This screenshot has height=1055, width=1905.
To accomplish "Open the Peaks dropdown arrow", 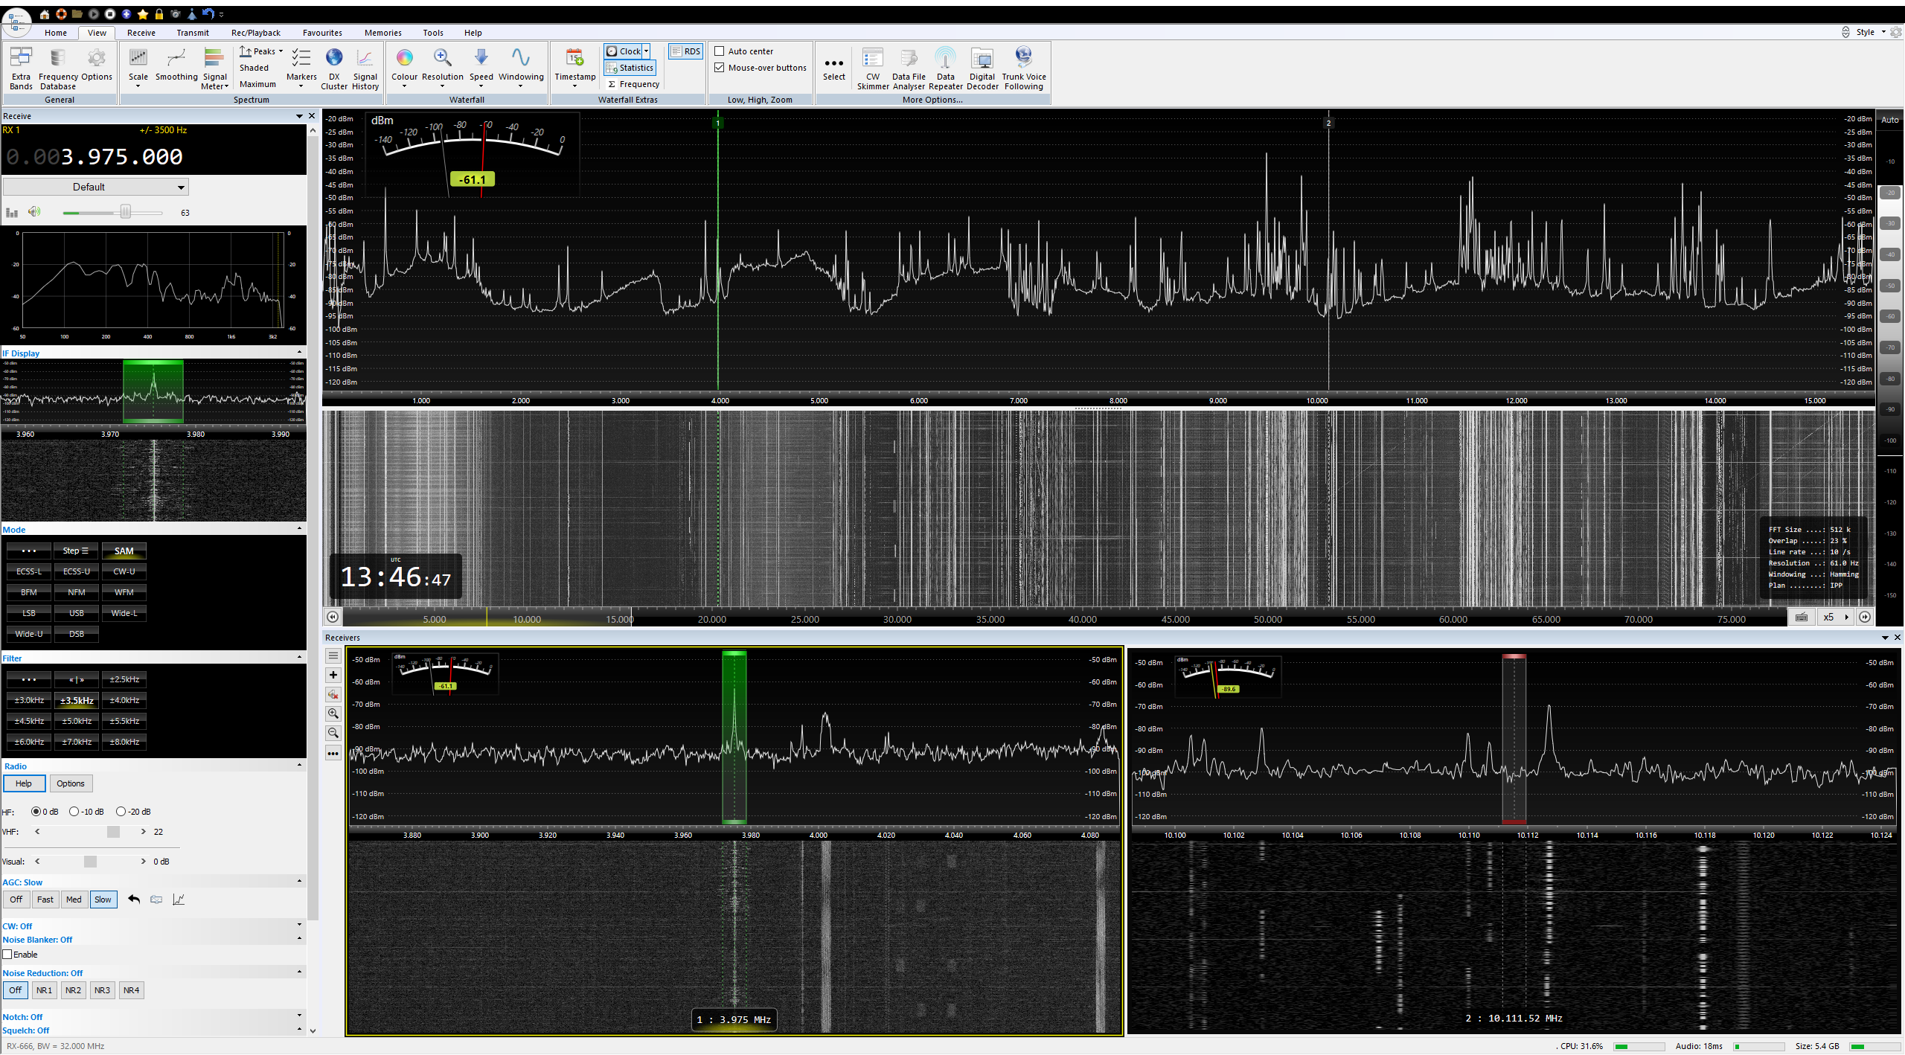I will click(281, 51).
